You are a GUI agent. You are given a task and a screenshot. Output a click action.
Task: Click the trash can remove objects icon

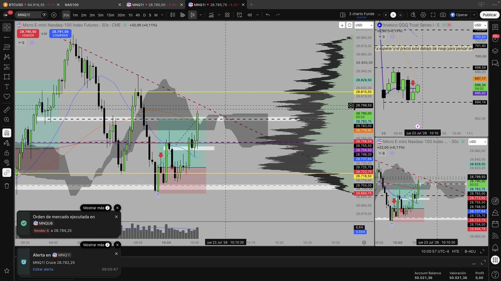tap(7, 186)
